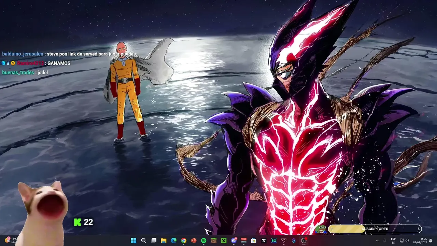The height and width of the screenshot is (246, 437).
Task: Open the weather widget showing 18°C
Action: (x=10, y=240)
